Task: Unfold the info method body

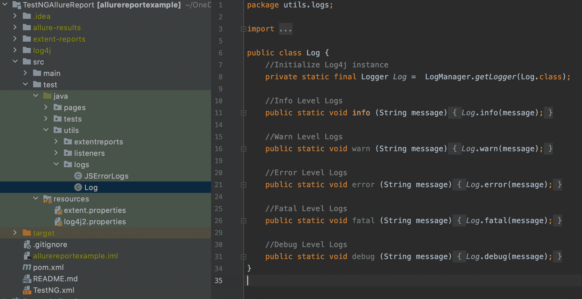Action: click(x=244, y=113)
